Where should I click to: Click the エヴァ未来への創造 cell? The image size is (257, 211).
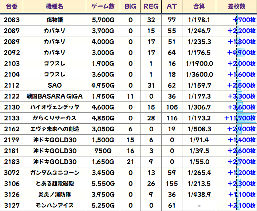[x=54, y=129]
